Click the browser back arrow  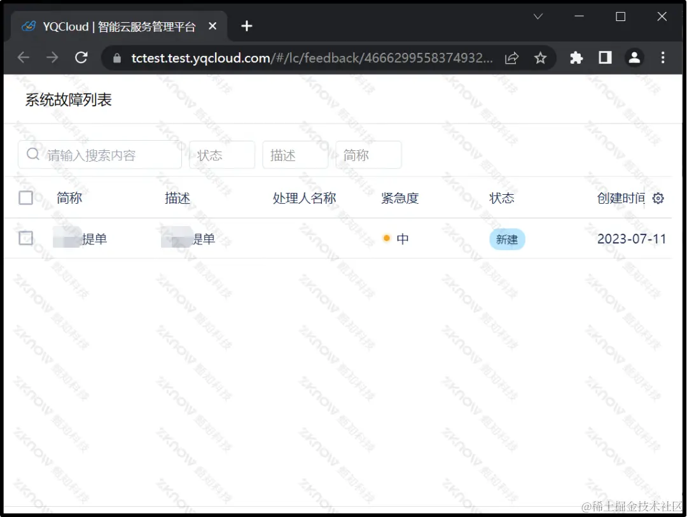(x=24, y=57)
